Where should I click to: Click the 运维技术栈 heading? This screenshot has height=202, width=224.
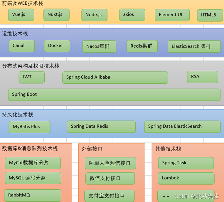click(15, 33)
